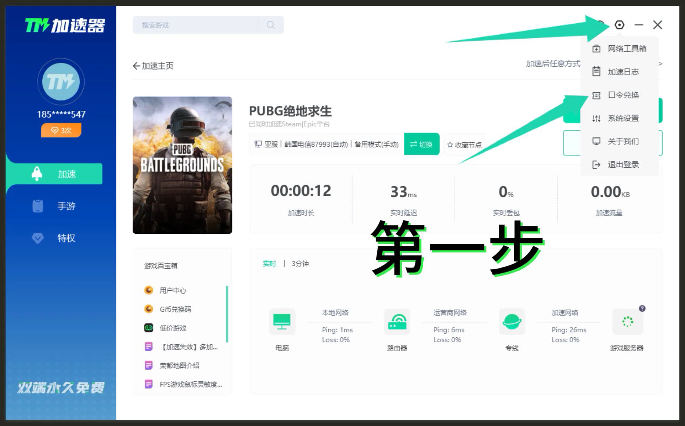Screen dimensions: 685x426
Task: Click the 加速日志 clipboard icon
Action: [596, 71]
